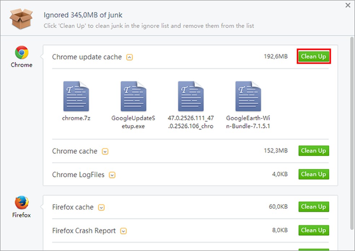
Task: Click the 'Chrome cache' label
Action: click(75, 151)
